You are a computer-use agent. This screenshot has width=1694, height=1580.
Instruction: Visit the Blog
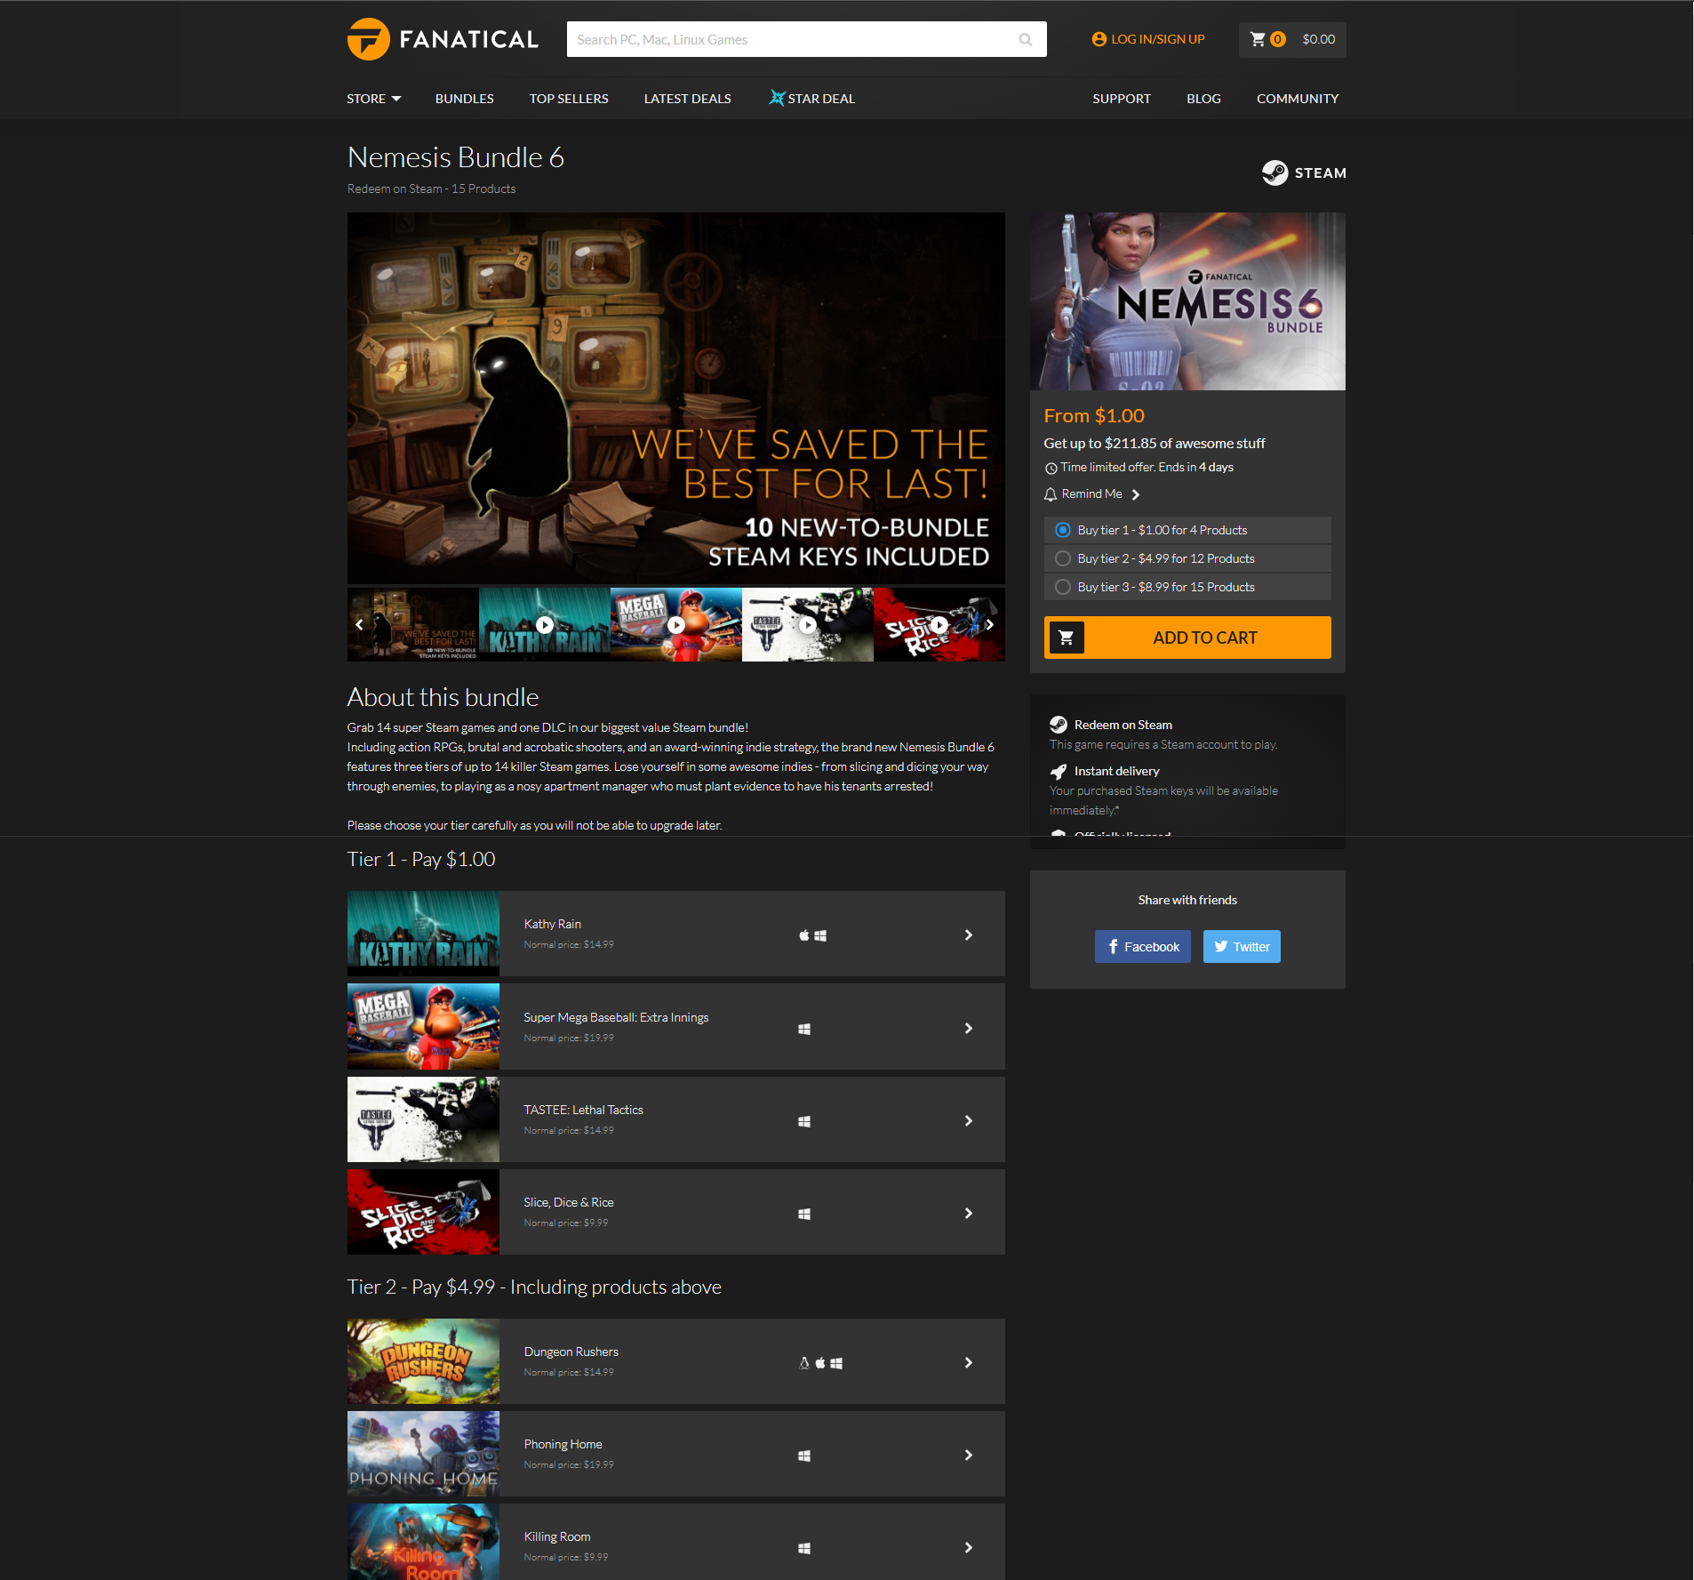1203,99
